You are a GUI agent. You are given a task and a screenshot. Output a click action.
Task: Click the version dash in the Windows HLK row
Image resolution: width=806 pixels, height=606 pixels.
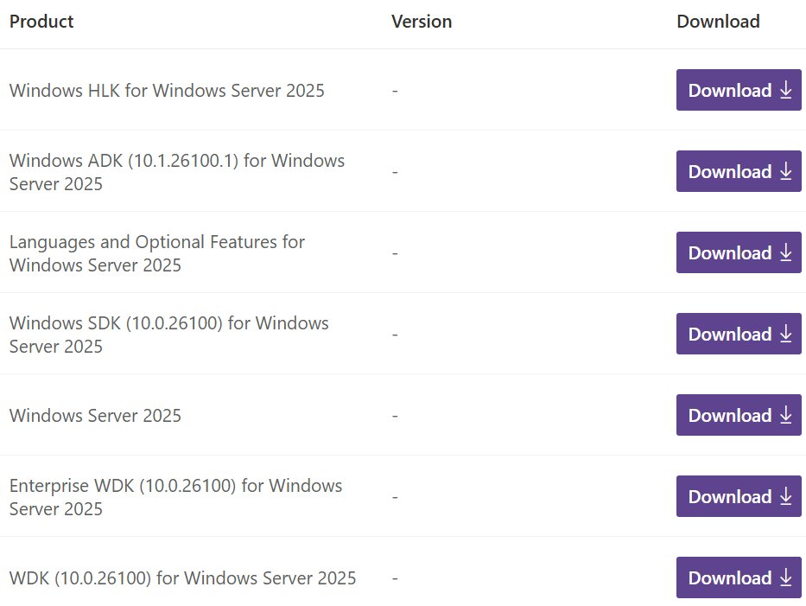click(x=395, y=91)
